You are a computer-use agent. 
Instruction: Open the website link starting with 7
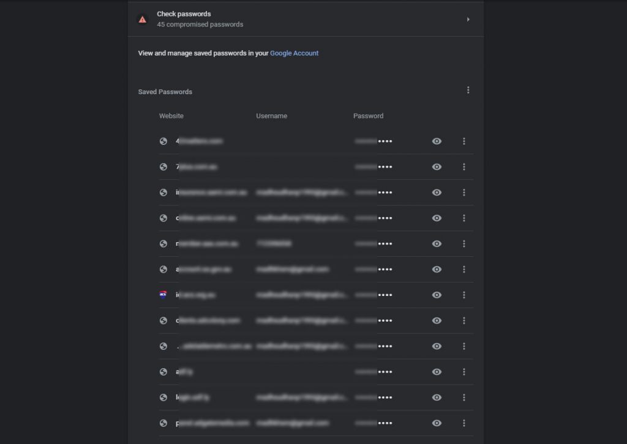point(197,166)
